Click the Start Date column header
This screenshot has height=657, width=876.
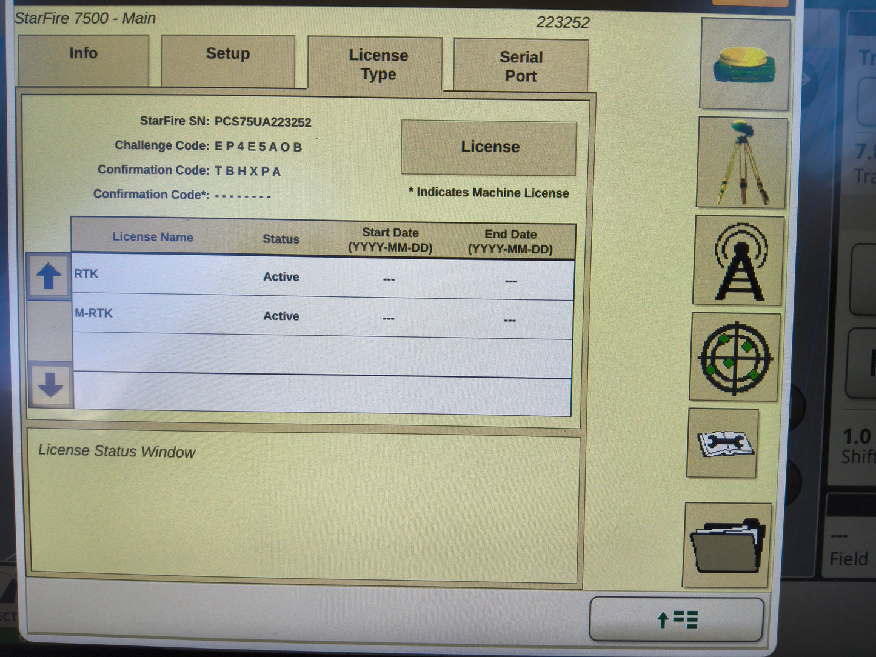tap(390, 241)
